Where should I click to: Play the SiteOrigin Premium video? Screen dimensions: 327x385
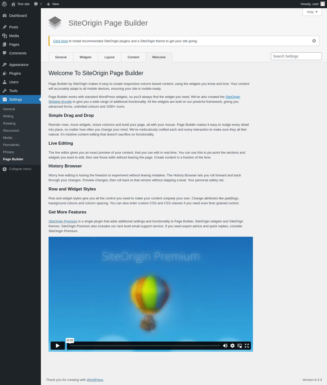[x=58, y=346]
